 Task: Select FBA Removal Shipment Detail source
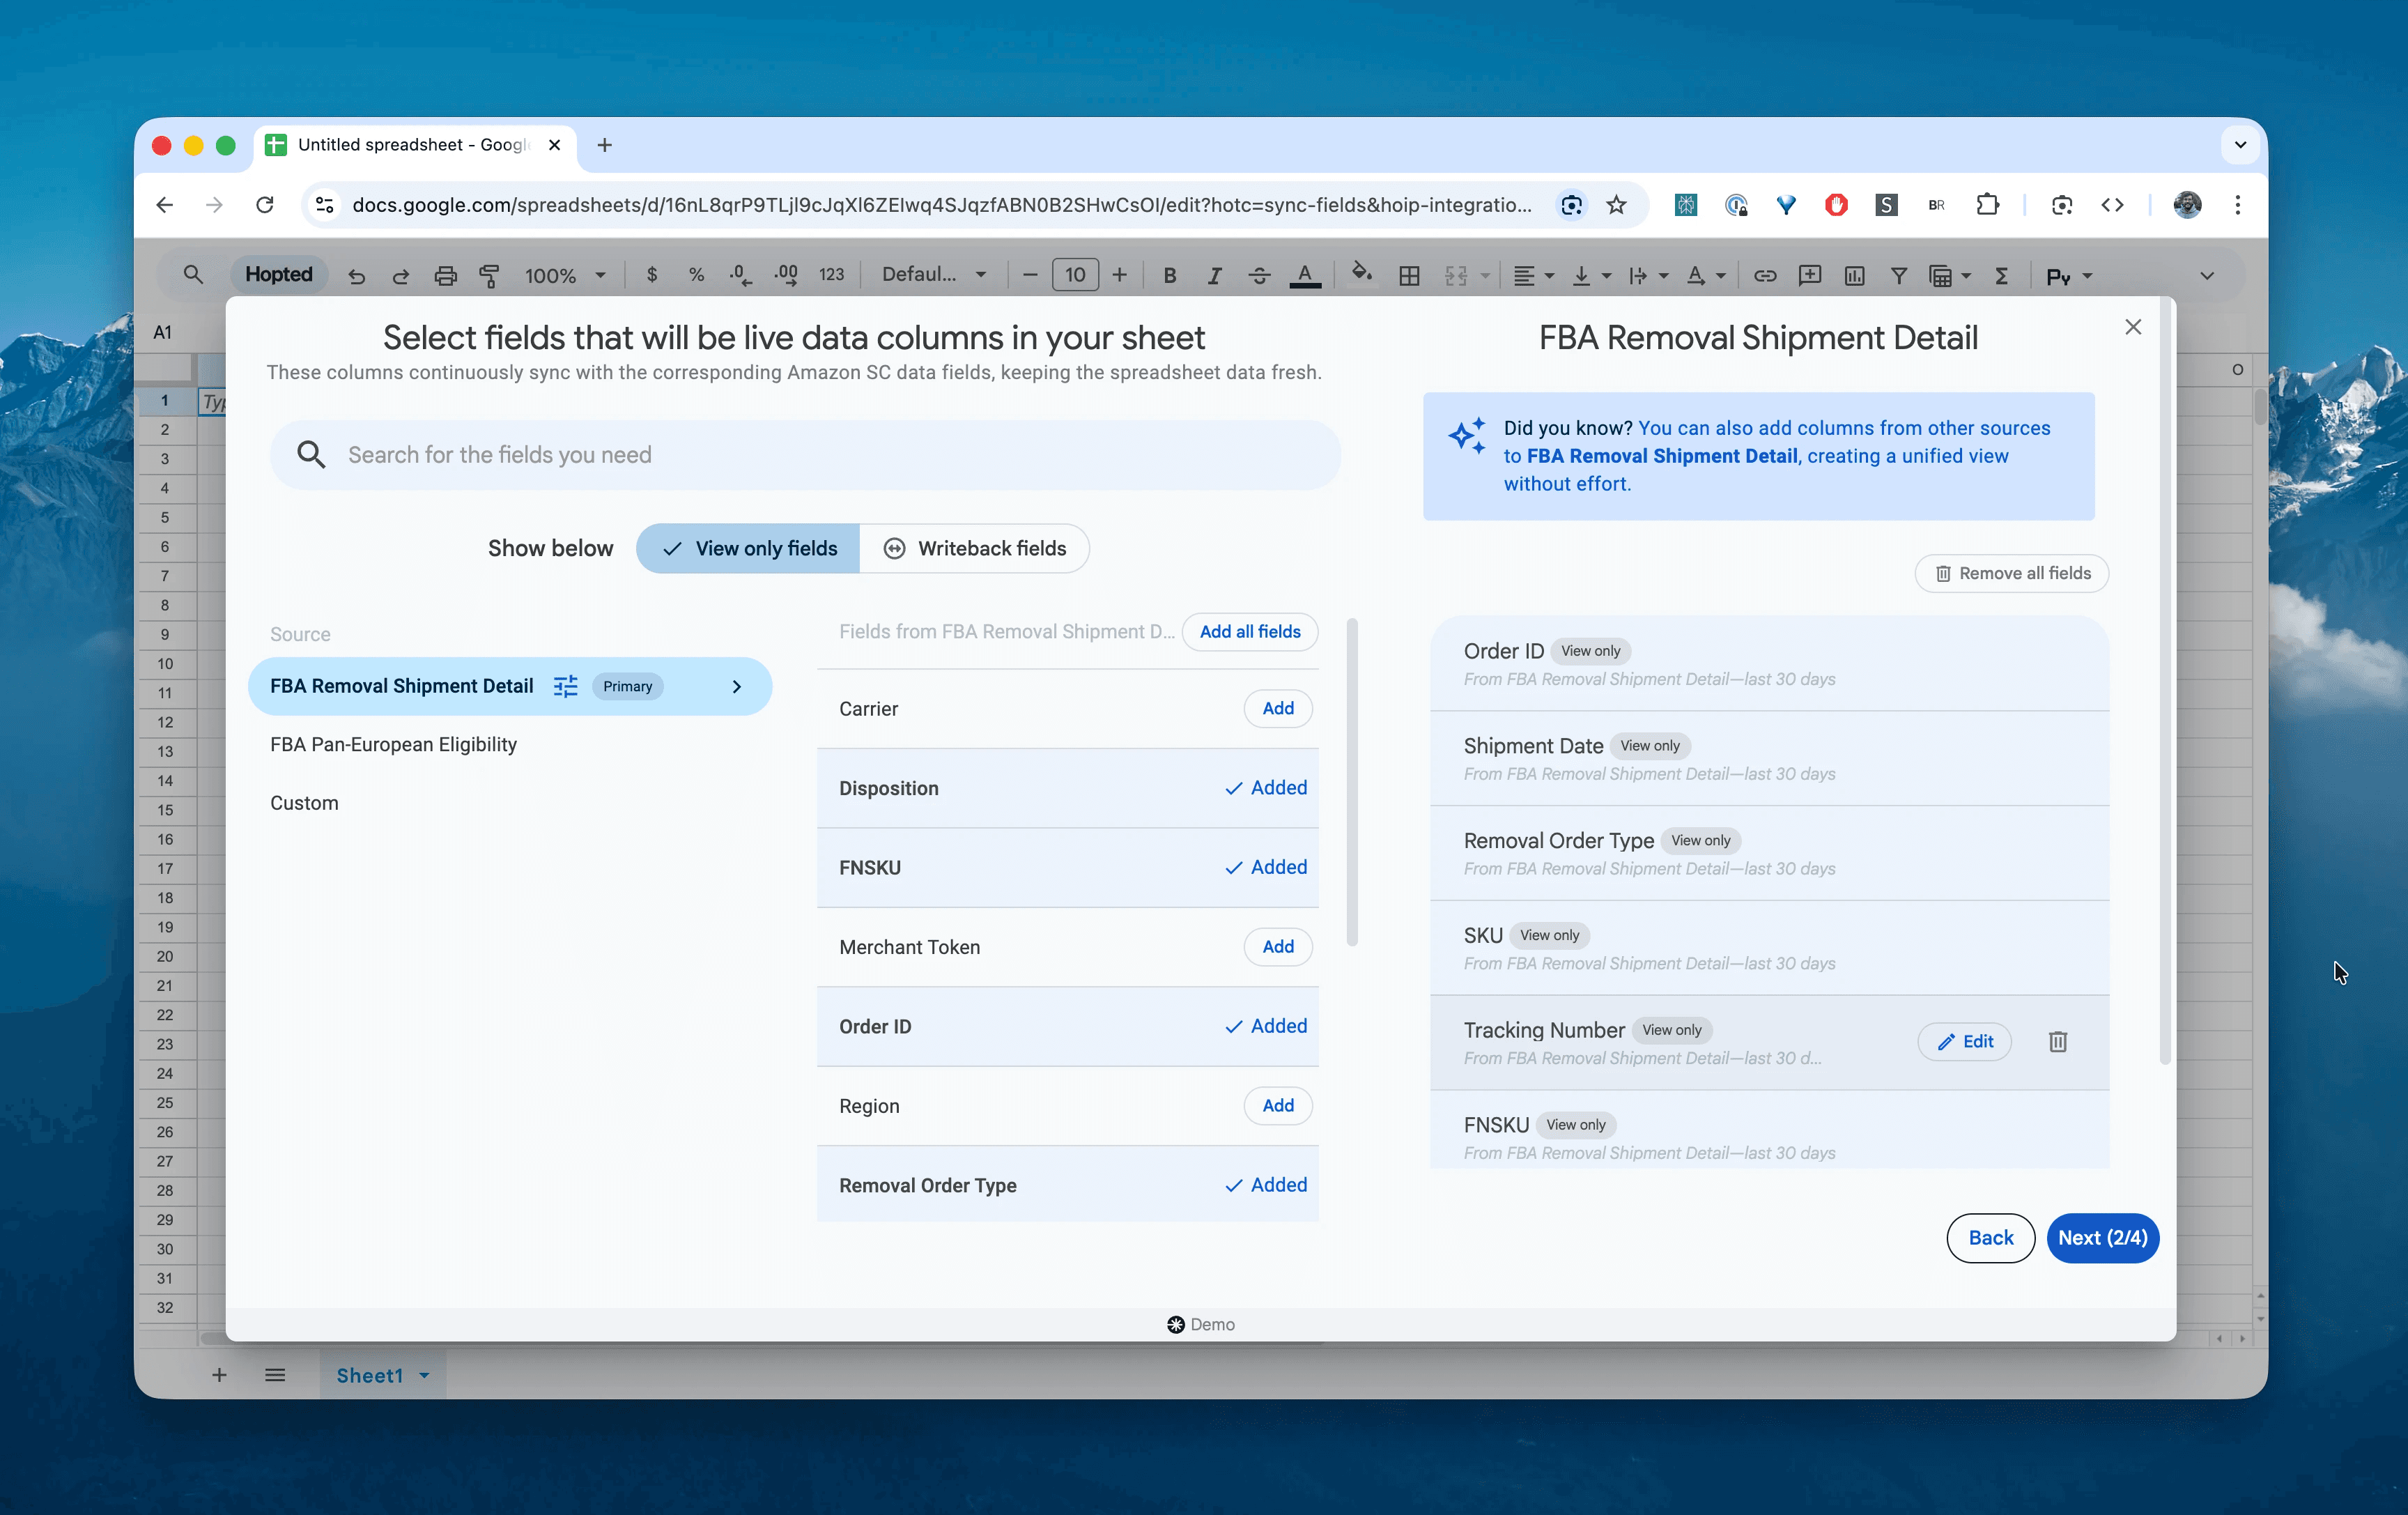(x=510, y=686)
